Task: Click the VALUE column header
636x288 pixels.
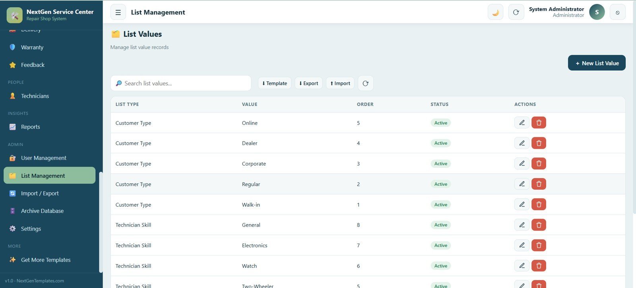Action: pos(250,104)
